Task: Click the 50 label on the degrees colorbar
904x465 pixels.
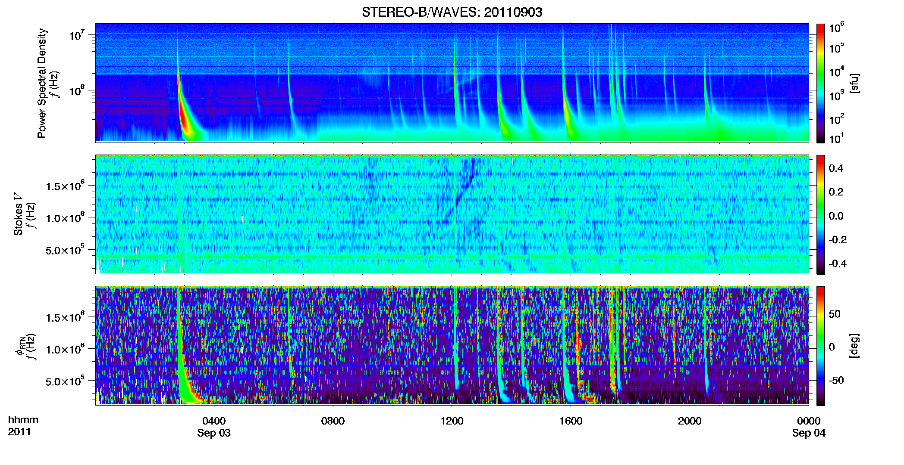Action: click(835, 314)
